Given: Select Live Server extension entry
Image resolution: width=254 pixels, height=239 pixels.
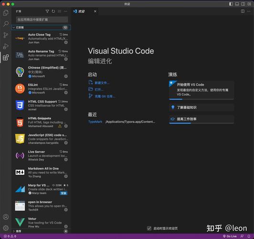Looking at the screenshot, I should click(x=41, y=156).
